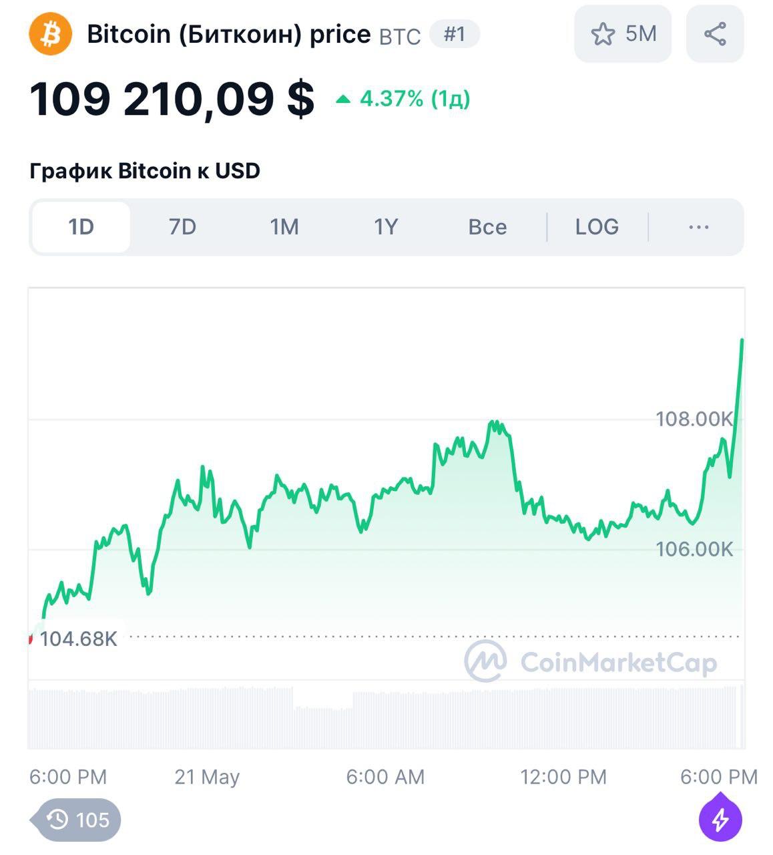The height and width of the screenshot is (855, 773).
Task: Open the history clock 105 badge
Action: (79, 819)
